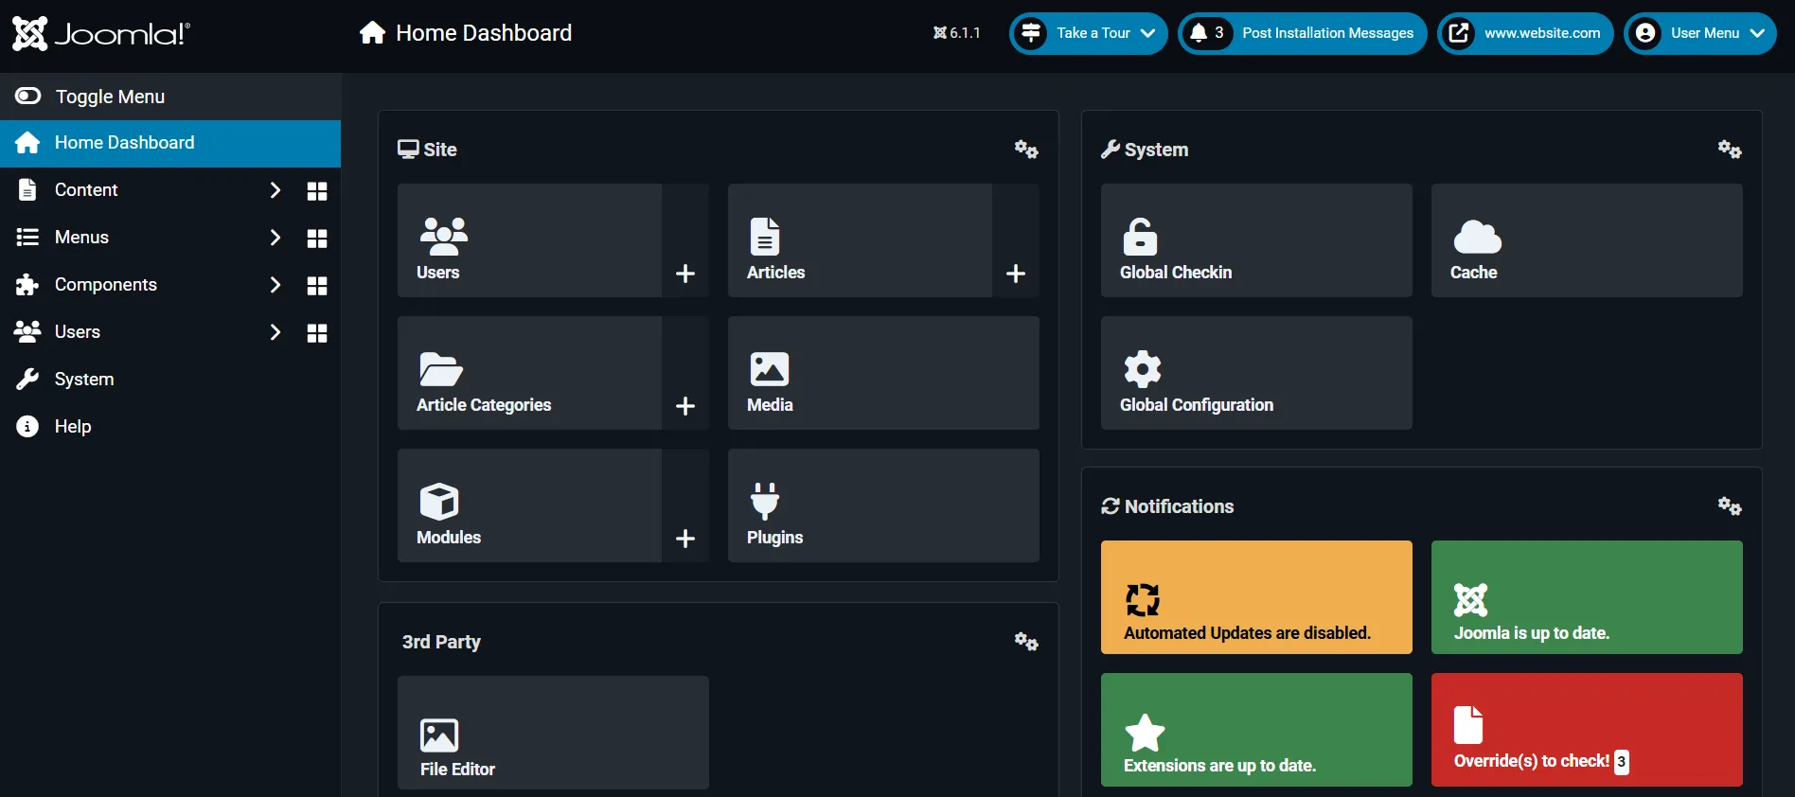Open Global Configuration tile

pos(1256,373)
